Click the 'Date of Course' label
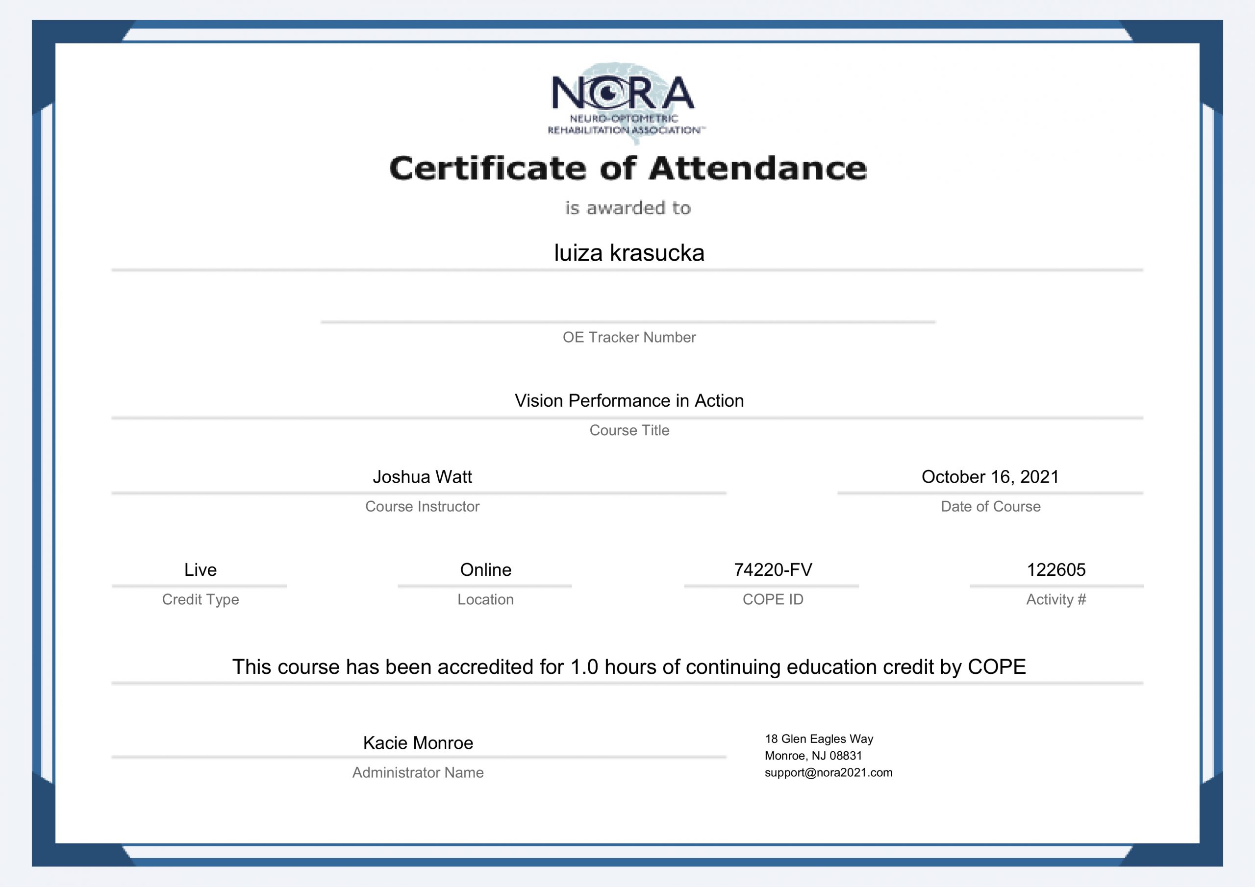Viewport: 1255px width, 887px height. pyautogui.click(x=990, y=507)
